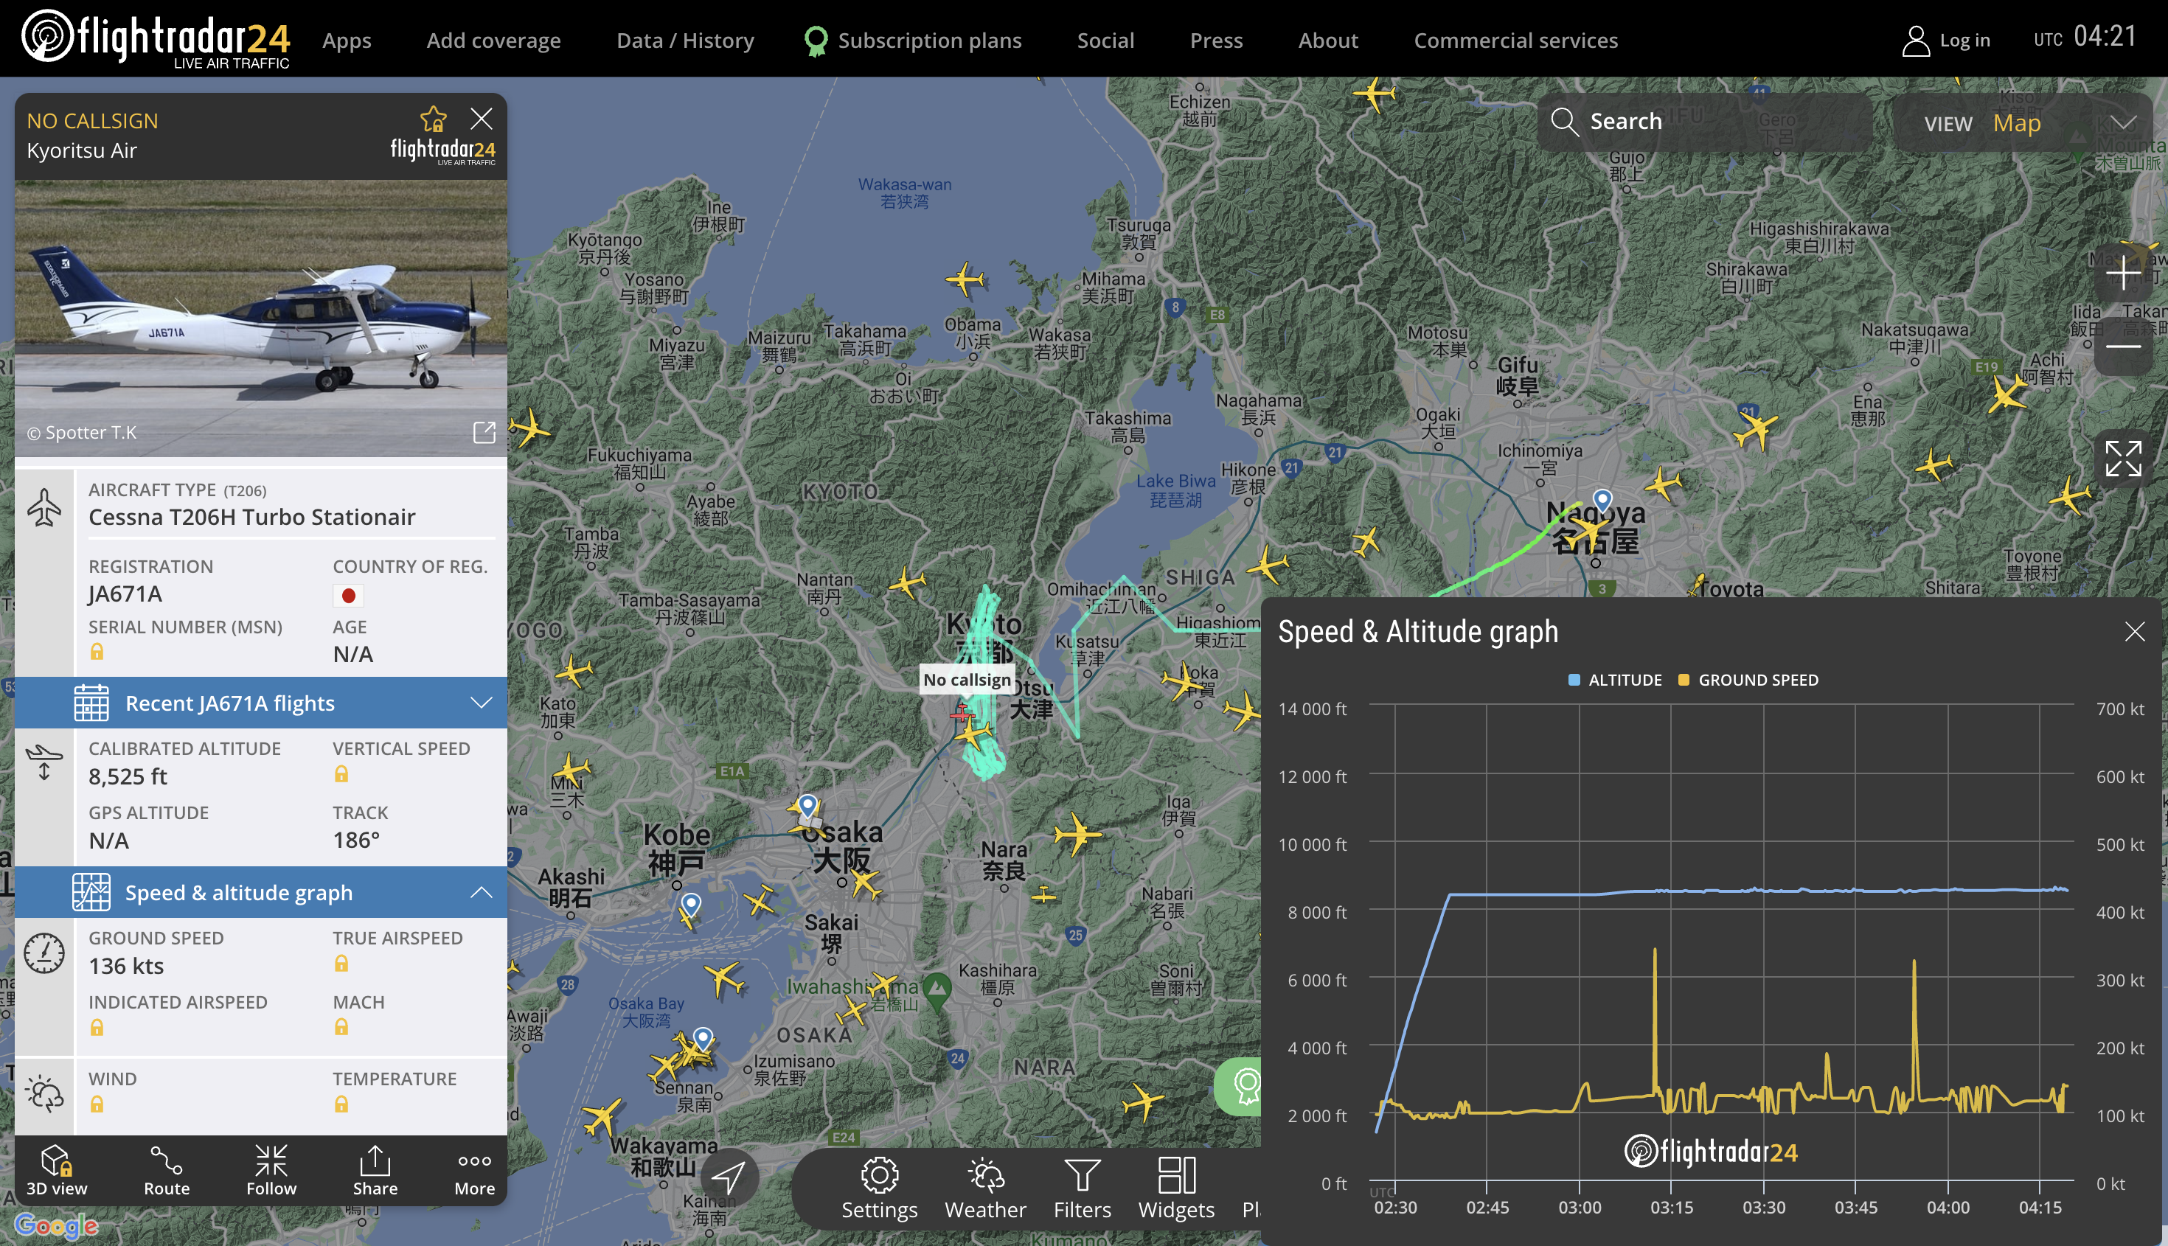The image size is (2168, 1246).
Task: Click locked True Airspeed padlock
Action: pos(341,964)
